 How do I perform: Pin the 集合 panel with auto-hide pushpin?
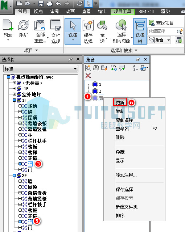138,59
